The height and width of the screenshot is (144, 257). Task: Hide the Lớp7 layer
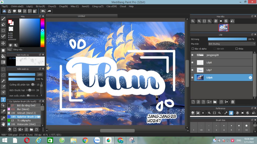(192, 70)
